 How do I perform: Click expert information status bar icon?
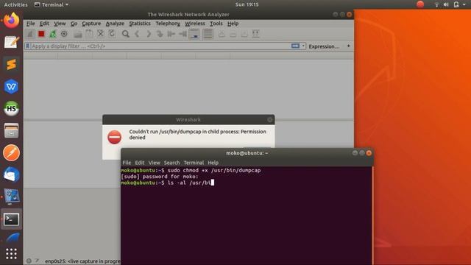pyautogui.click(x=29, y=261)
